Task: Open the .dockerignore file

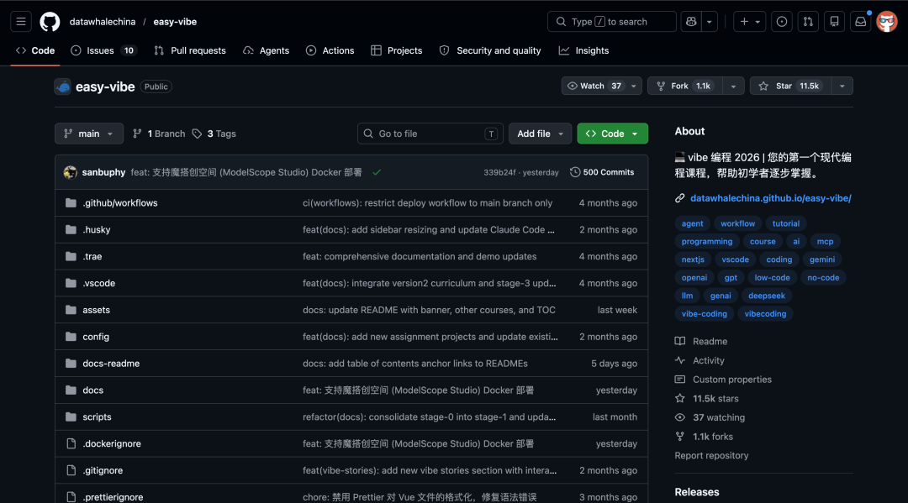Action: [x=112, y=443]
